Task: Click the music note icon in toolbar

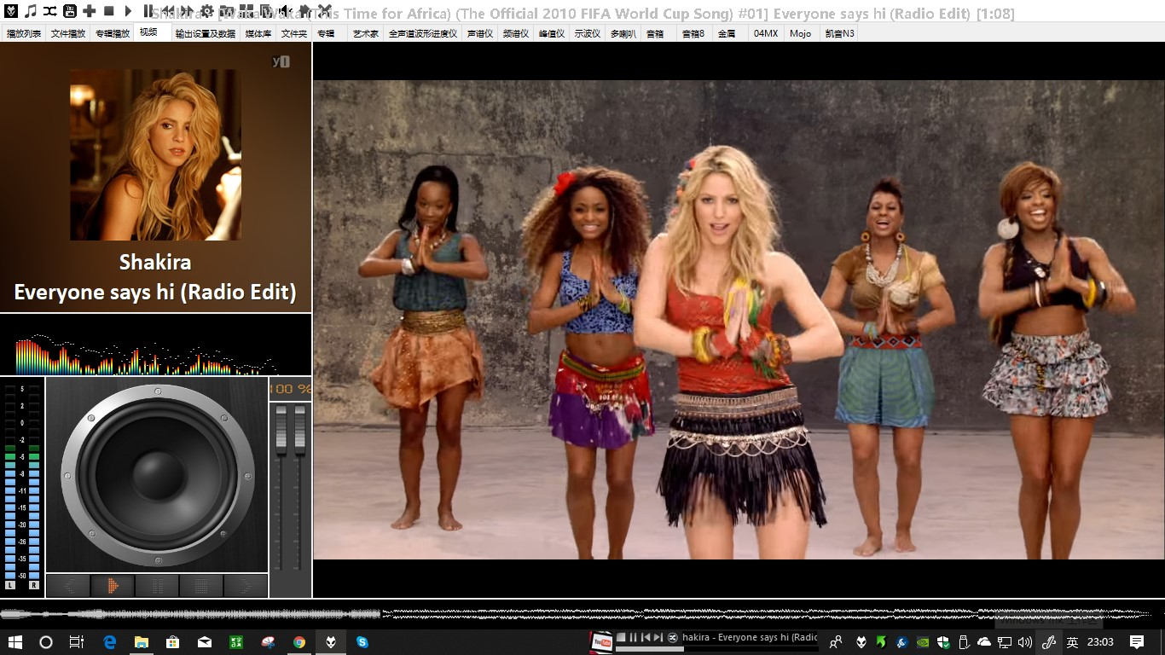Action: (x=31, y=11)
